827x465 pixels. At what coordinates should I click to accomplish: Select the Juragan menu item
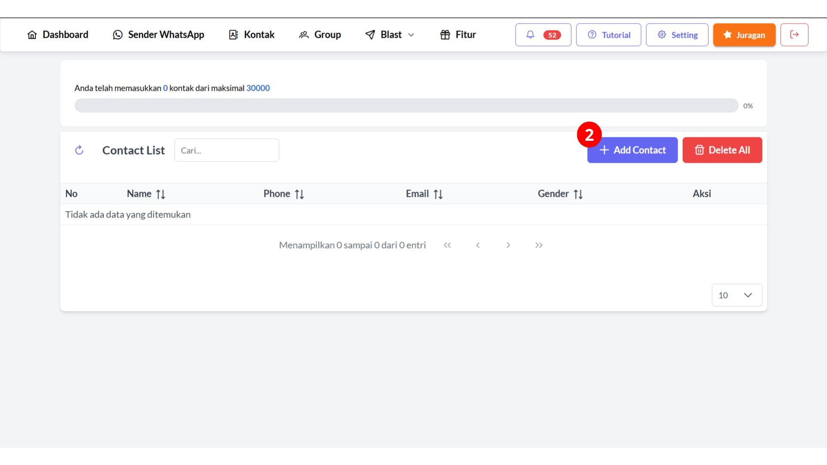pyautogui.click(x=744, y=34)
